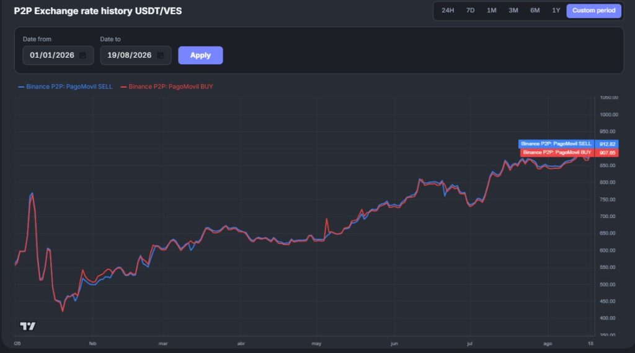Choose the 6M period tab

point(535,11)
